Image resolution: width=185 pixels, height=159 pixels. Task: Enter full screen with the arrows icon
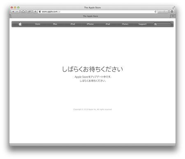click(173, 7)
